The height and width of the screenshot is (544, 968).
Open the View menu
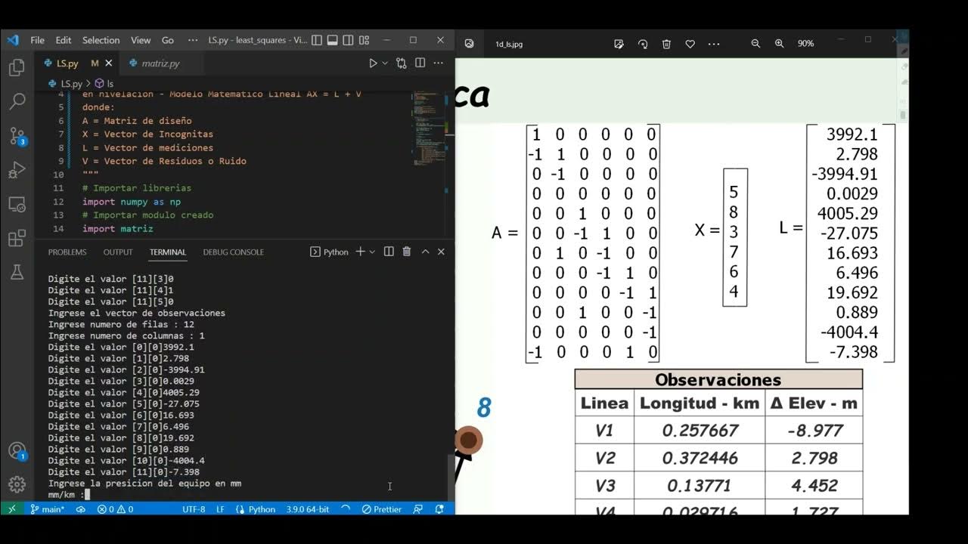(141, 40)
